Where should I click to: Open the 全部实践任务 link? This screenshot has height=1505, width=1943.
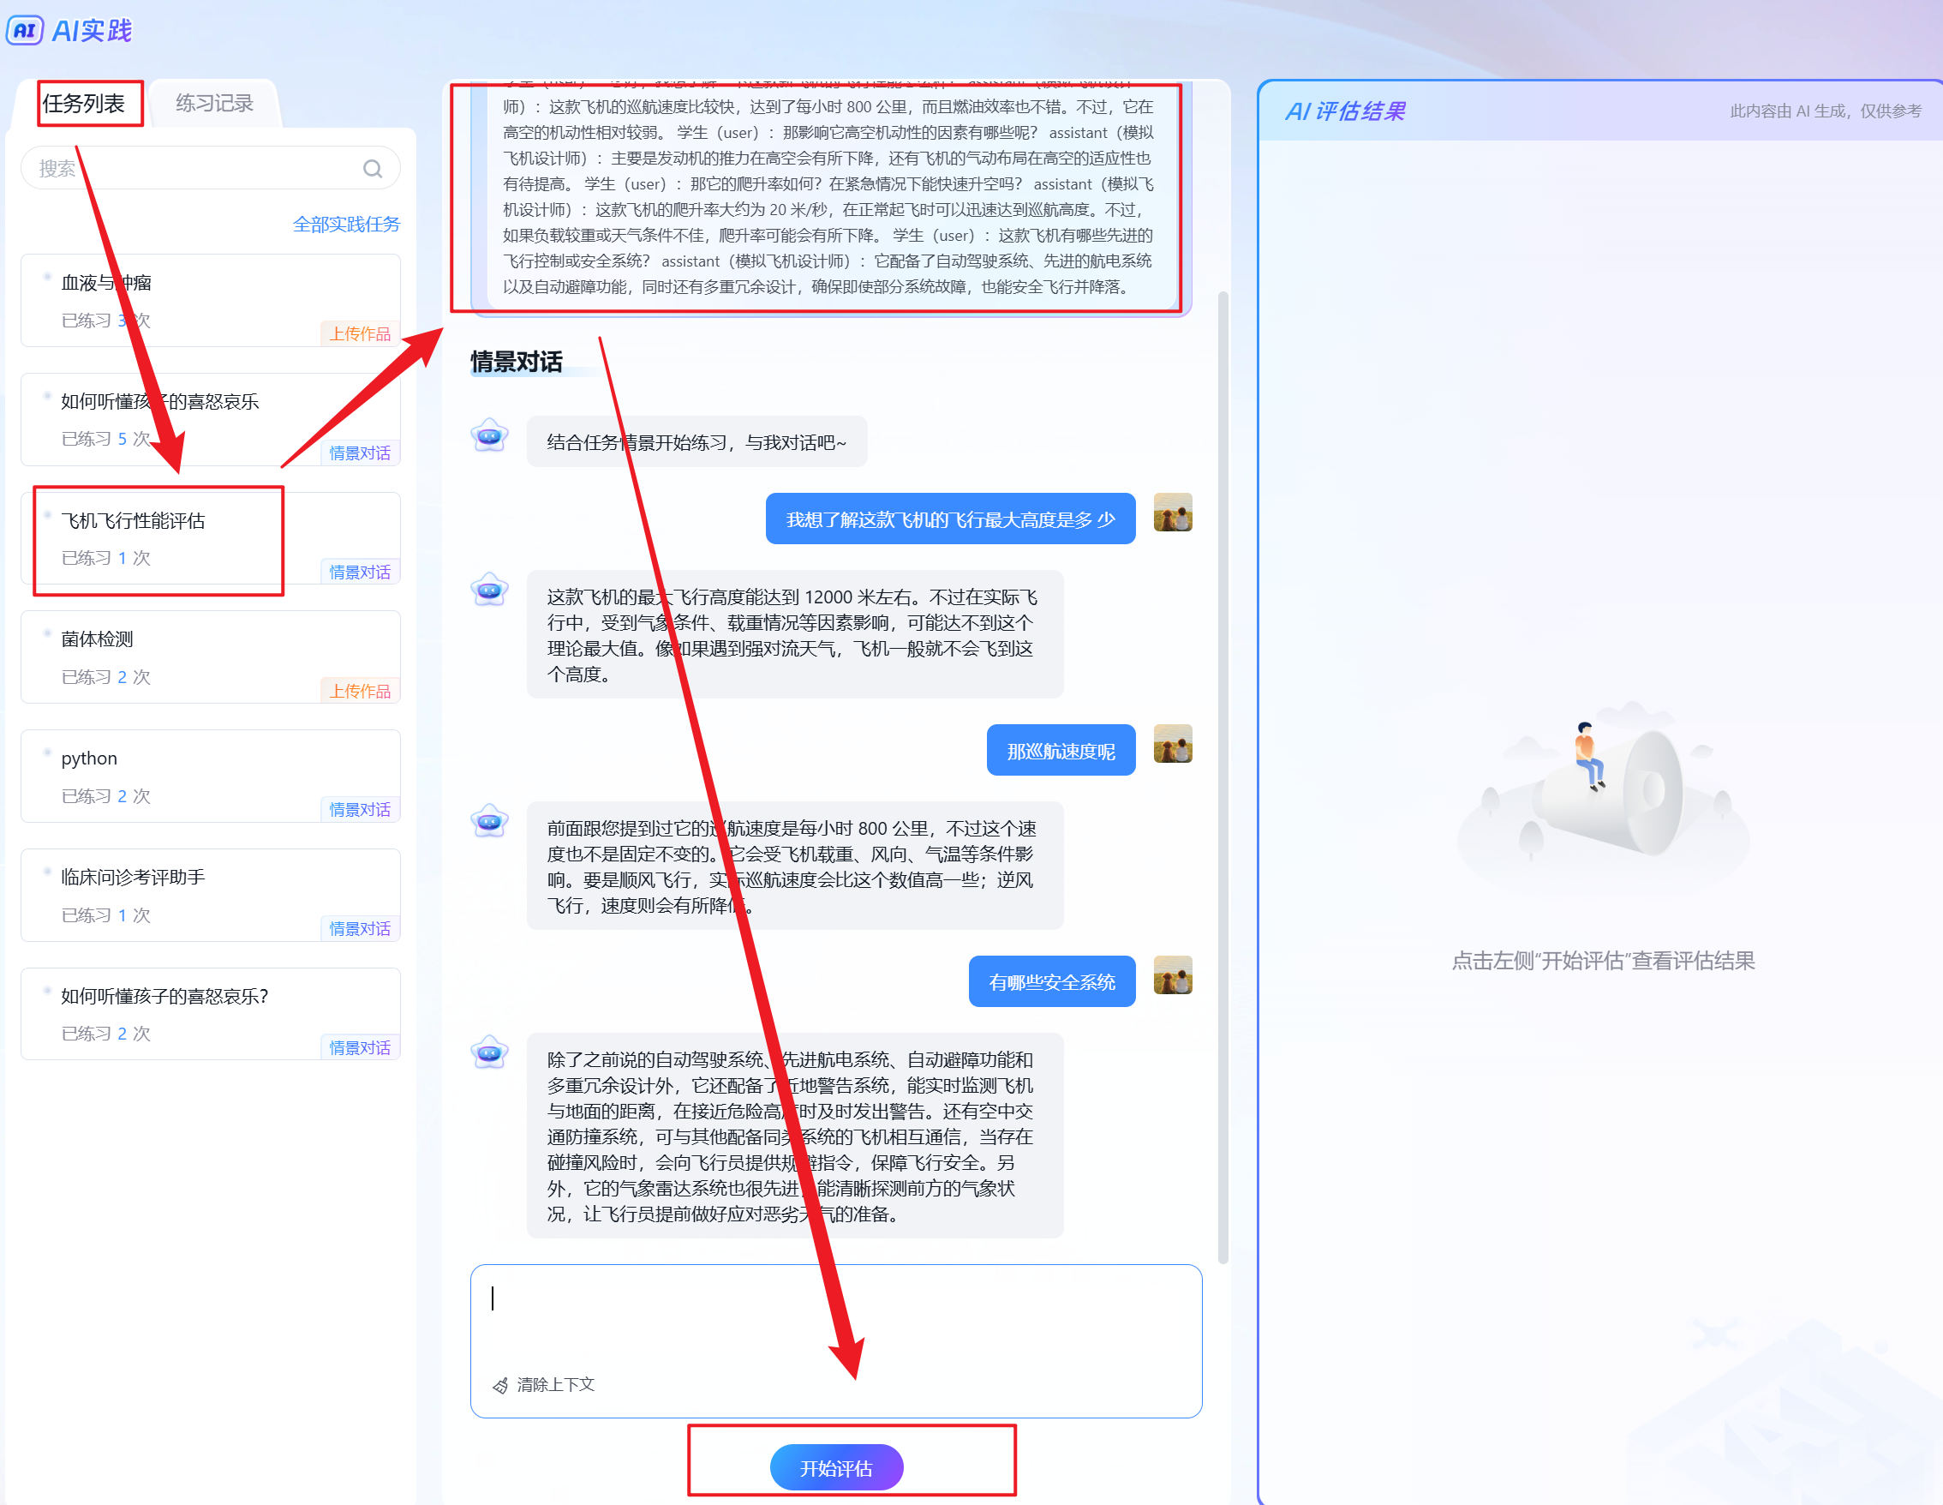coord(346,225)
